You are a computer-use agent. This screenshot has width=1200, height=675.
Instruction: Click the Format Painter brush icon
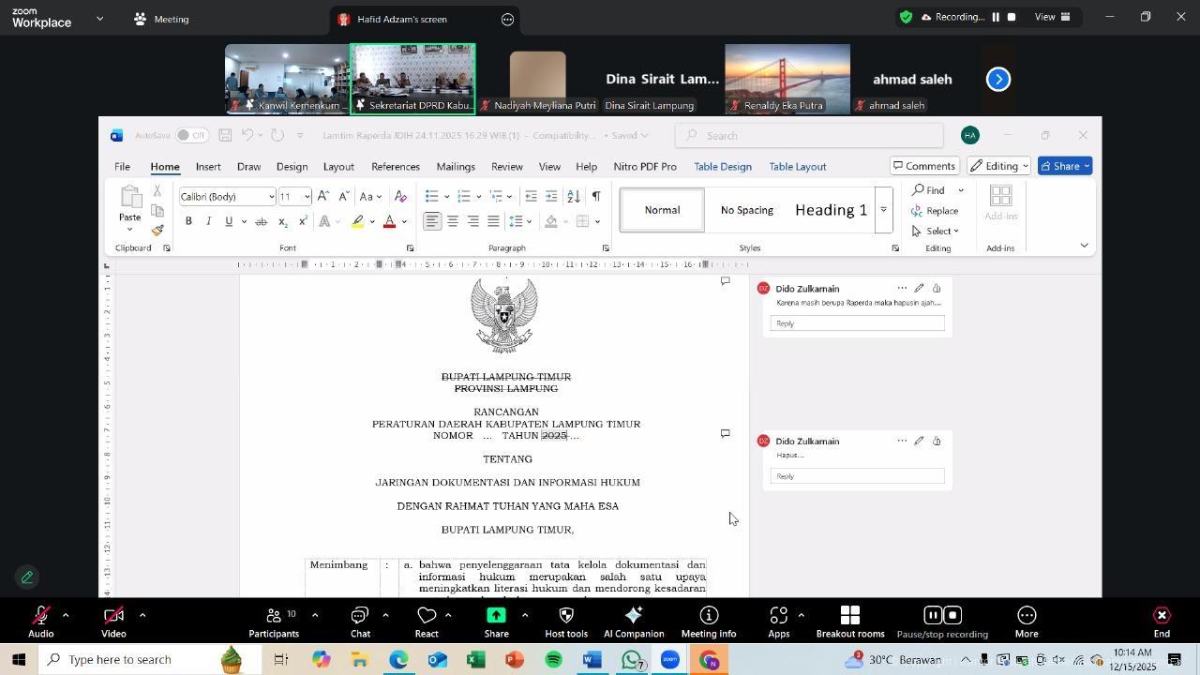[x=157, y=231]
